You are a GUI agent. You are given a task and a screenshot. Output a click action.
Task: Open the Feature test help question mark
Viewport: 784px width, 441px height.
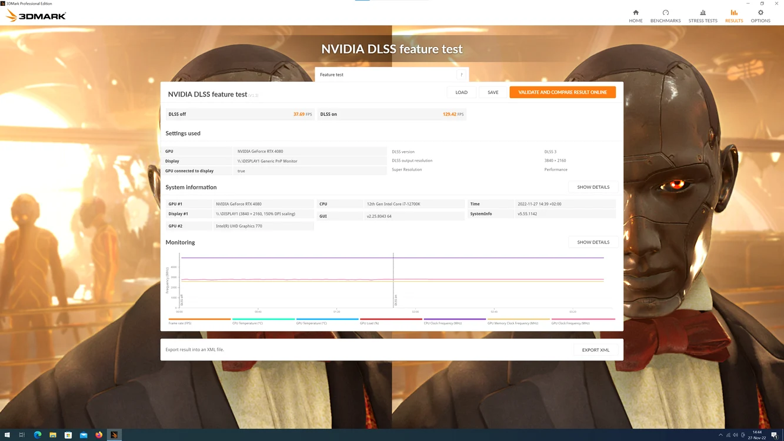(x=462, y=75)
